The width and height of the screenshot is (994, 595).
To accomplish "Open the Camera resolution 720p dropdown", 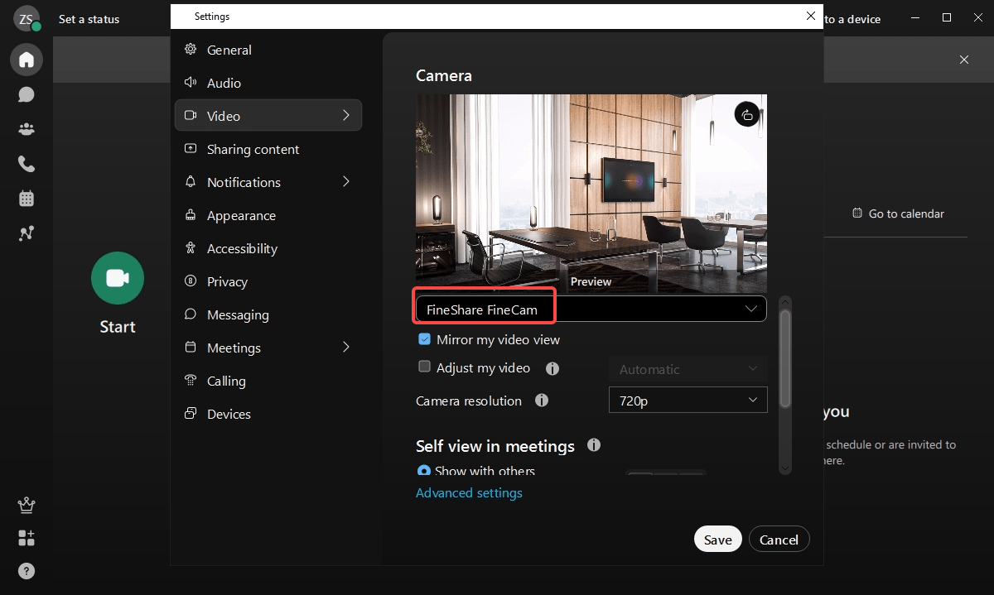I will click(688, 400).
